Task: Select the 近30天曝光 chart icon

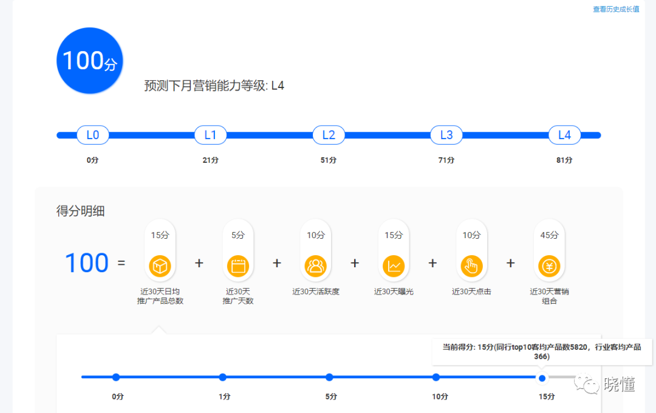Action: 394,265
